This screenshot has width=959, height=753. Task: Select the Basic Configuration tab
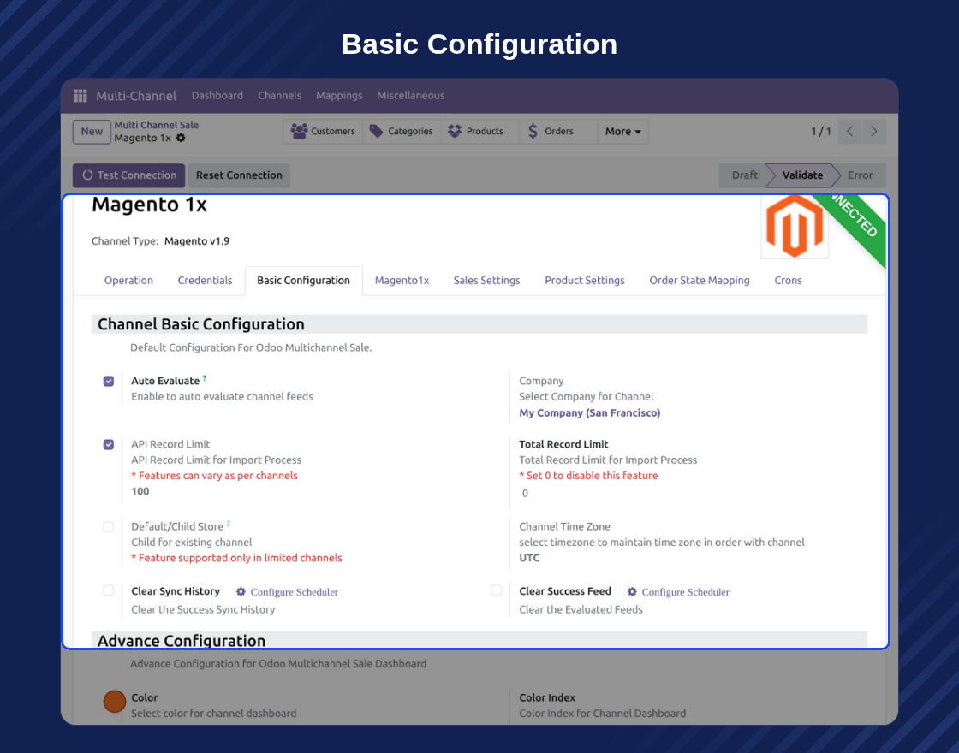pyautogui.click(x=303, y=281)
